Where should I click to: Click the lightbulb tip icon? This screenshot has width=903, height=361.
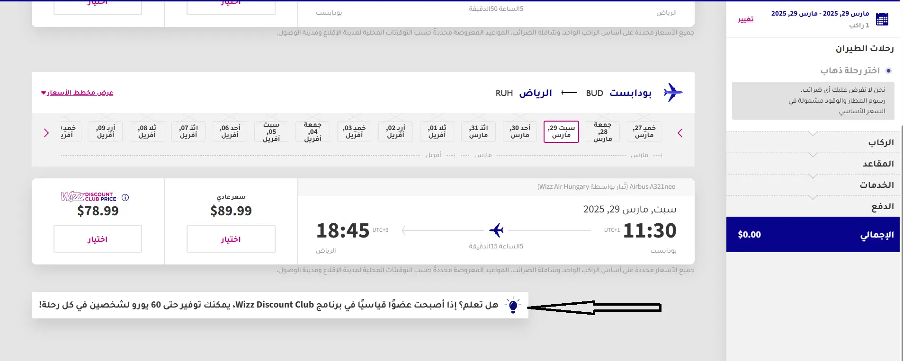513,306
